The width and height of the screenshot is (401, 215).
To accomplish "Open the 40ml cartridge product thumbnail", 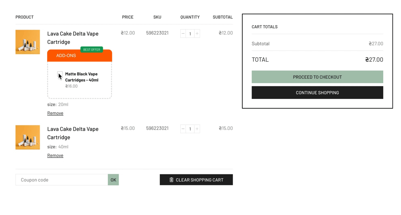I will (x=28, y=137).
